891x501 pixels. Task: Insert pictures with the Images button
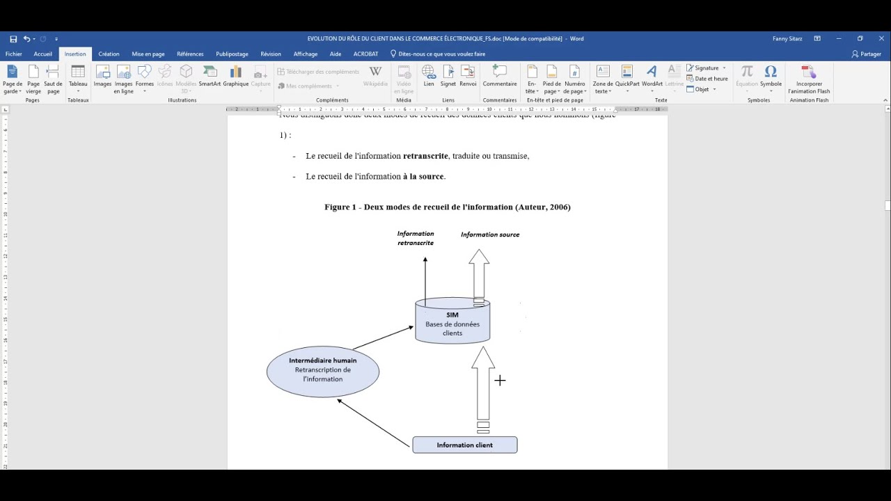(x=102, y=77)
